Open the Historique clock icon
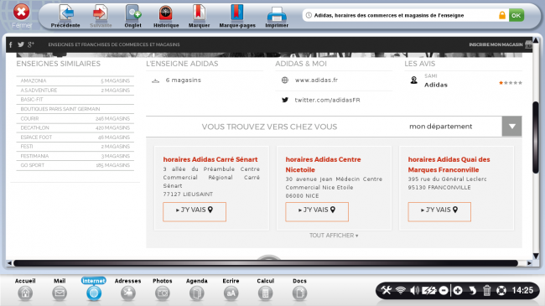This screenshot has width=545, height=306. 166,13
